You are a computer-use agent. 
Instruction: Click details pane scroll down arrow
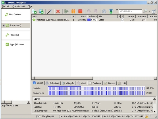point(155,111)
